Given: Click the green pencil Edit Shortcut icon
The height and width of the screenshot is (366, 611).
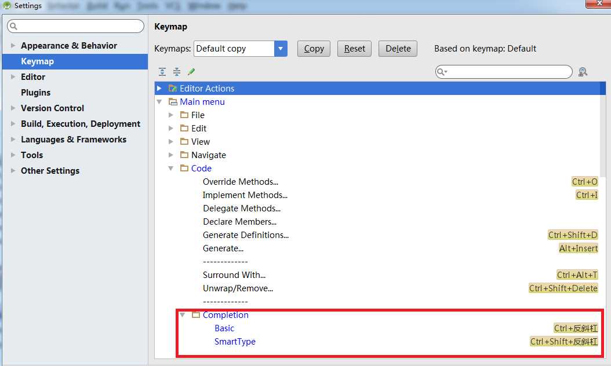Looking at the screenshot, I should tap(191, 72).
